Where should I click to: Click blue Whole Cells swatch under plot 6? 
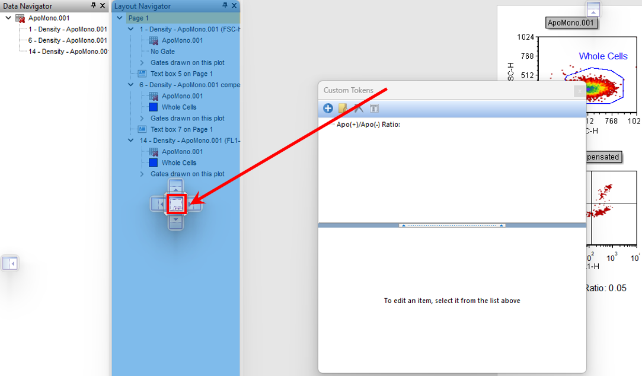(x=153, y=107)
